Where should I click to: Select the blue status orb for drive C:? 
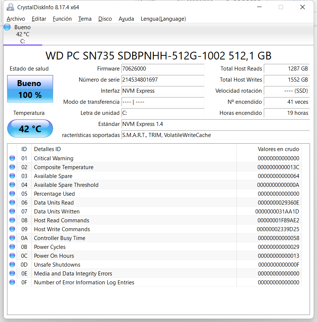coord(7,27)
